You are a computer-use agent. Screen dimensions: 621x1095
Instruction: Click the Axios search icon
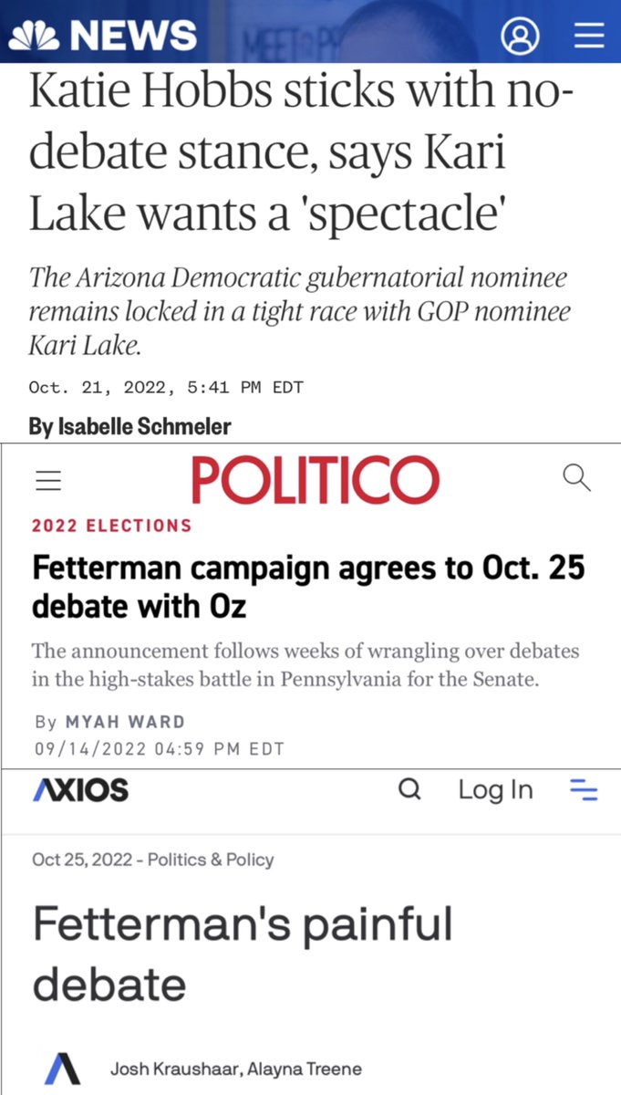coord(410,789)
